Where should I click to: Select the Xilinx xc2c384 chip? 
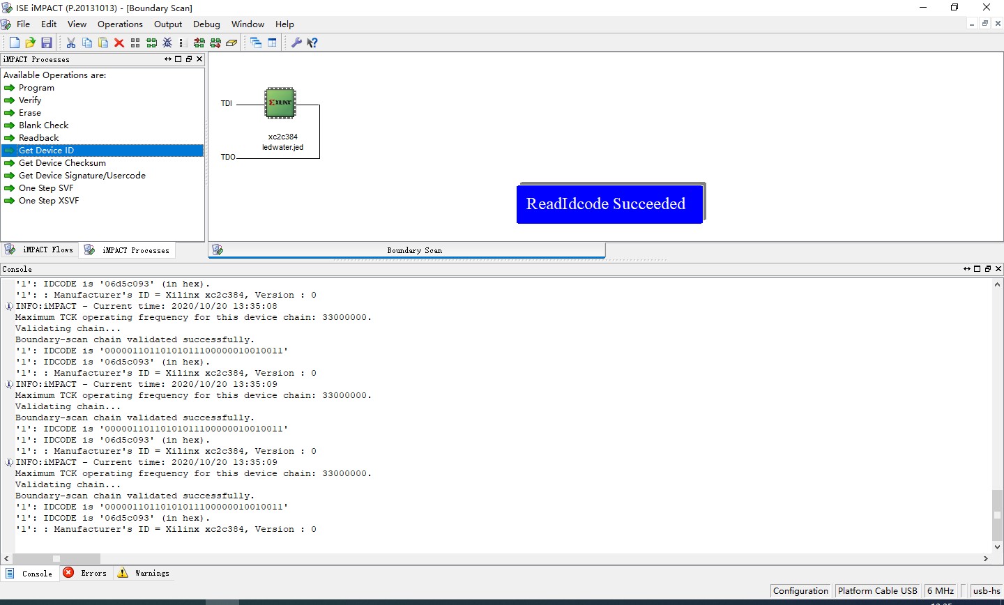(x=280, y=103)
